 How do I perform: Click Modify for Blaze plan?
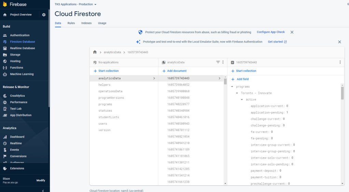click(x=41, y=180)
